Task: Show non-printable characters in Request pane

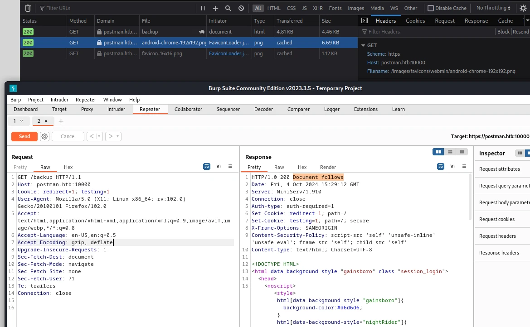Action: tap(219, 166)
